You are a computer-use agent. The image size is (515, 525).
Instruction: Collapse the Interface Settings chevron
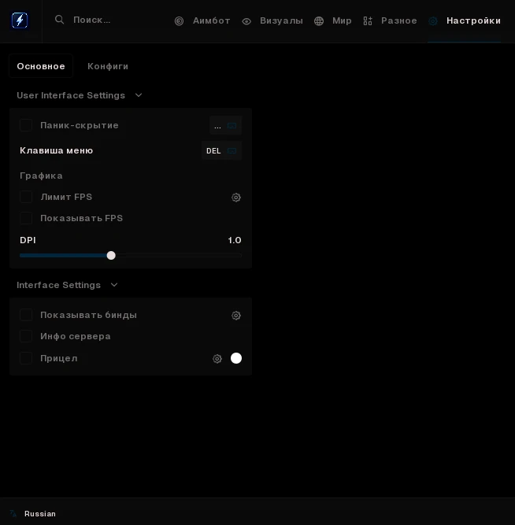114,285
